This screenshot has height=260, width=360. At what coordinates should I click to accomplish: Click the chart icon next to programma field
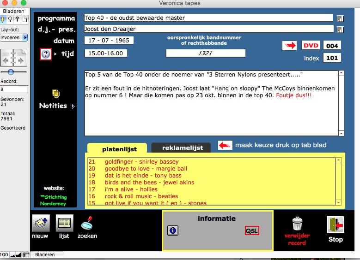(341, 18)
